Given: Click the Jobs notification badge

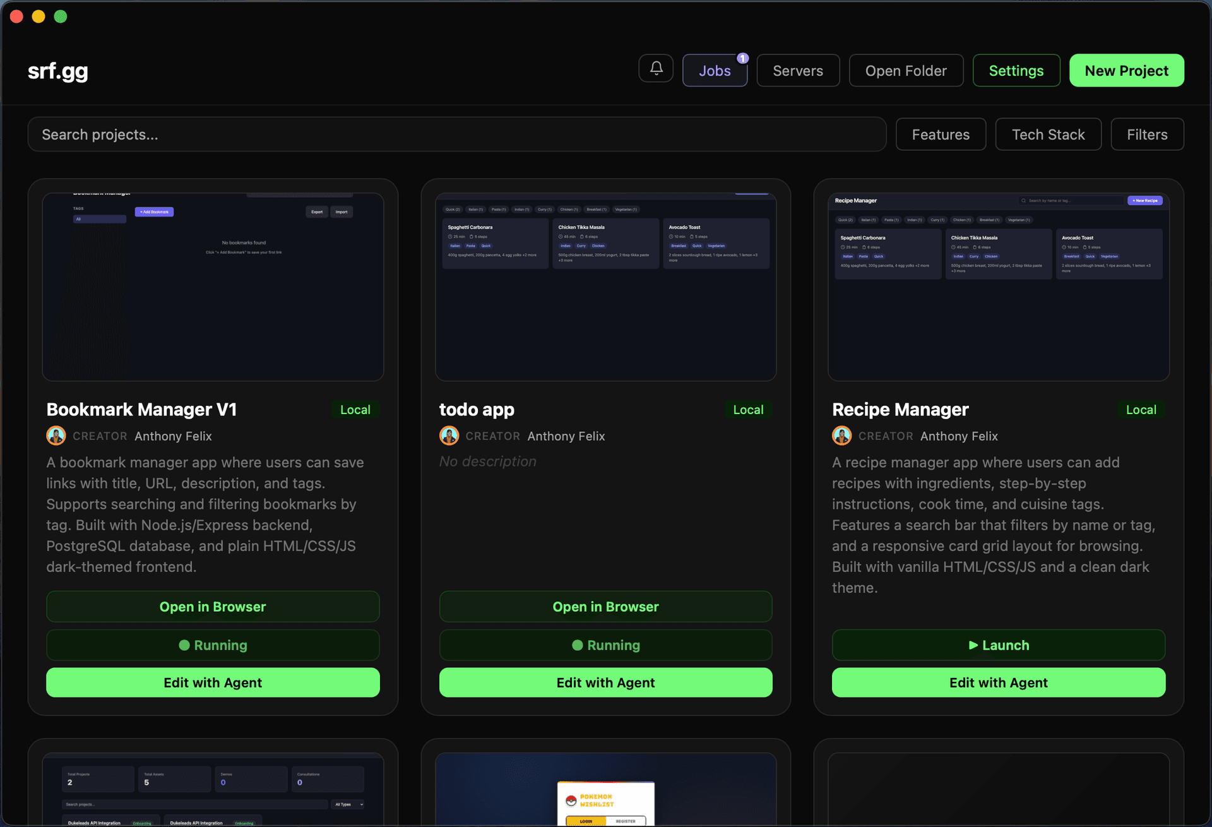Looking at the screenshot, I should [742, 57].
